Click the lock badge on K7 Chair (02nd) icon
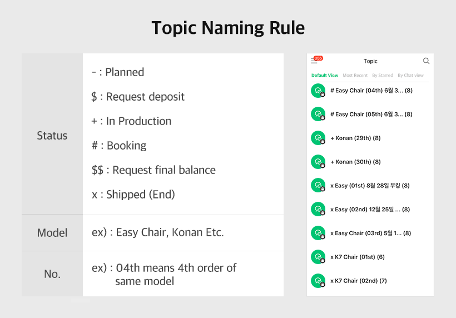The width and height of the screenshot is (456, 318). (323, 285)
